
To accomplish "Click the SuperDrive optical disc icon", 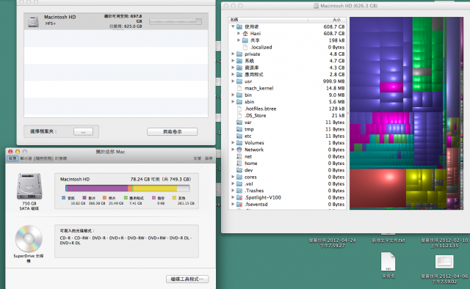I will tap(29, 238).
